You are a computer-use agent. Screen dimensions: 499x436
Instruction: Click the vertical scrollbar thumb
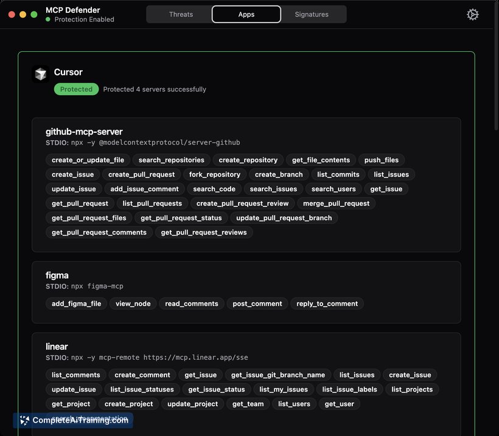[x=496, y=65]
